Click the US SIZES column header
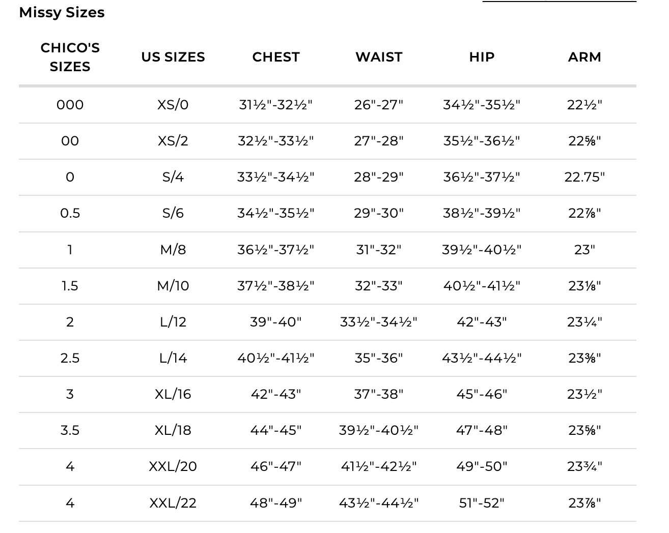 click(173, 57)
